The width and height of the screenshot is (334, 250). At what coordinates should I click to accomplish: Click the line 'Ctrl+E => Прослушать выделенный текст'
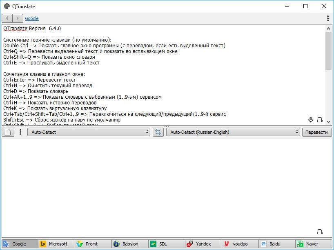51,63
